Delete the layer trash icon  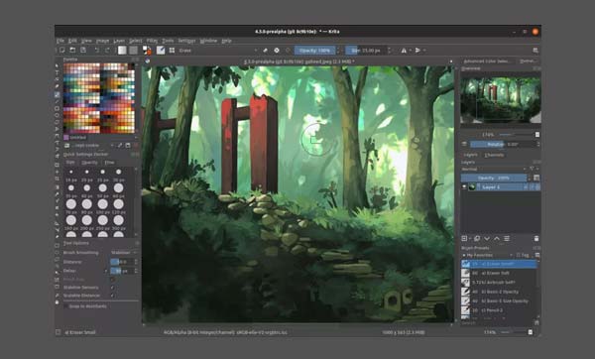[x=536, y=238]
